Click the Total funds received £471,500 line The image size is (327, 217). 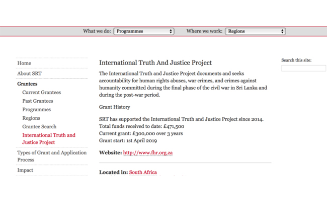tap(141, 126)
